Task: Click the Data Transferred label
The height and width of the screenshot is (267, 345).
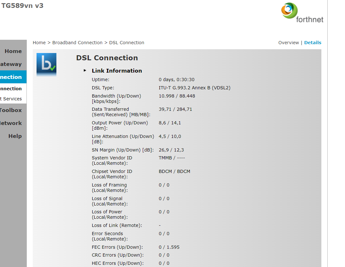Action: click(x=121, y=112)
